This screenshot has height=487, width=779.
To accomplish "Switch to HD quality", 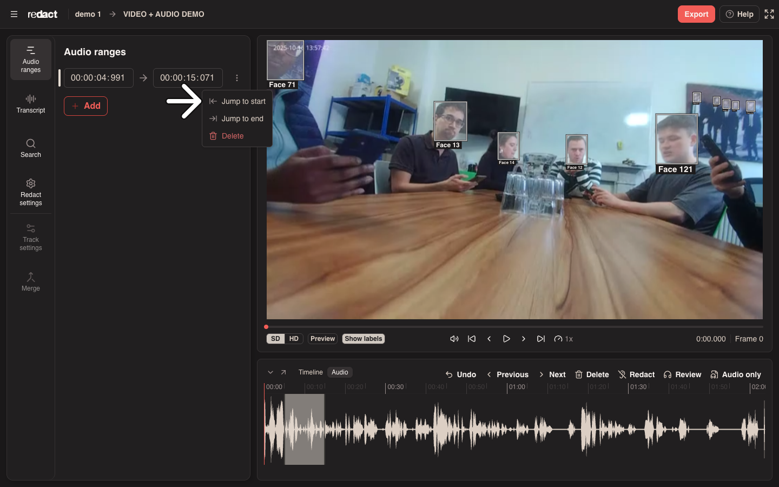I will 294,339.
